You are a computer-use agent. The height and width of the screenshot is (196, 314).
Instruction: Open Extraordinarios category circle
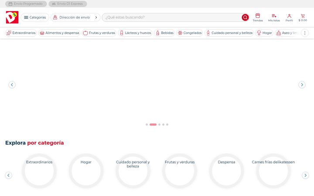coord(39,171)
